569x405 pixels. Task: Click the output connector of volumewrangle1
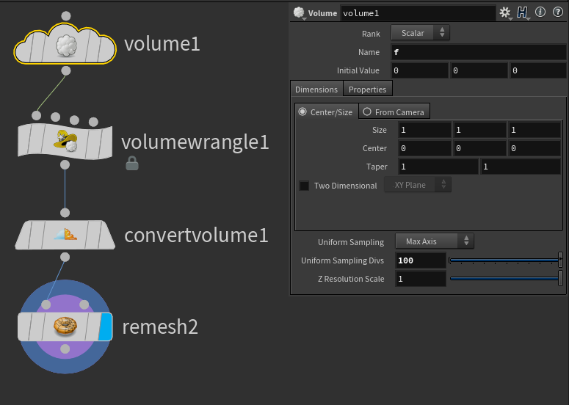65,165
